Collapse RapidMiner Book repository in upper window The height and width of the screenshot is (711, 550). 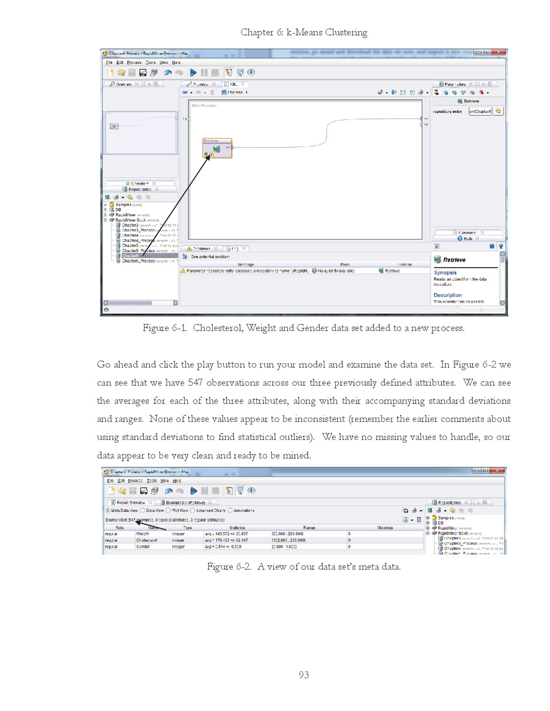(105, 220)
